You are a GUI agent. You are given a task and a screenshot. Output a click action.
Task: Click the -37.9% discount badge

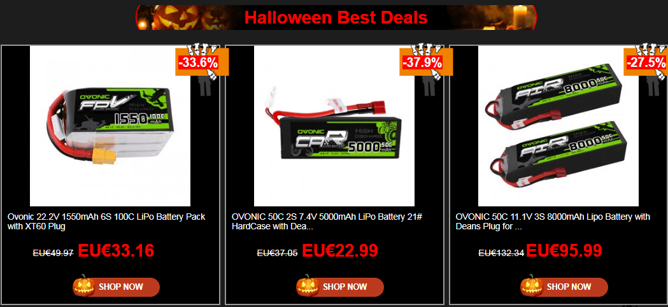click(x=423, y=62)
